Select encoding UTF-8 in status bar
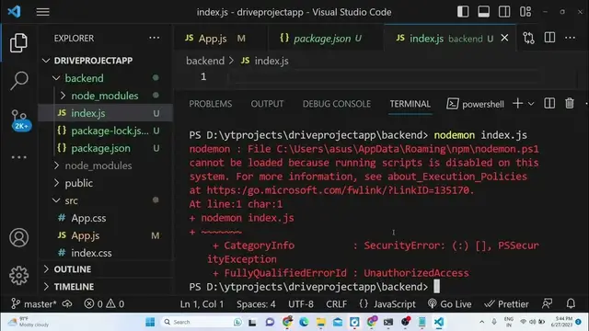The width and height of the screenshot is (589, 331). click(x=301, y=303)
